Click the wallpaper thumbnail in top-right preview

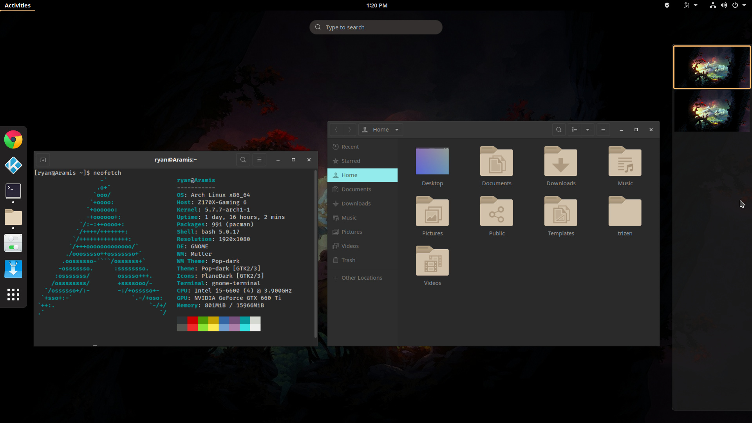pos(712,67)
